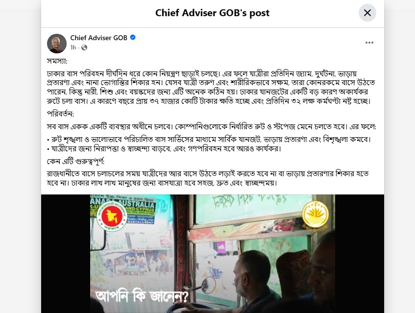Click the "আপনি কি জানেন?" video caption

(142, 296)
